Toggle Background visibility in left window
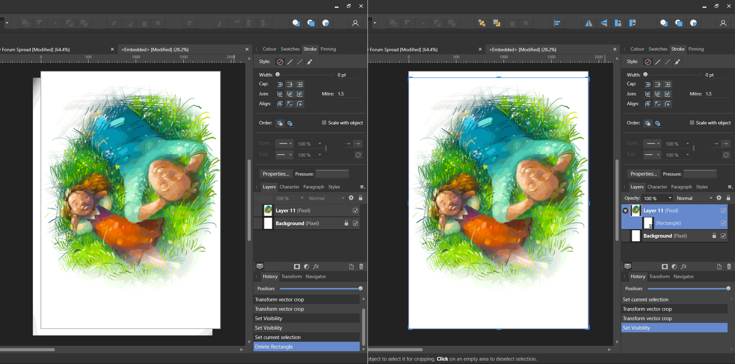The height and width of the screenshot is (364, 735). pyautogui.click(x=355, y=223)
